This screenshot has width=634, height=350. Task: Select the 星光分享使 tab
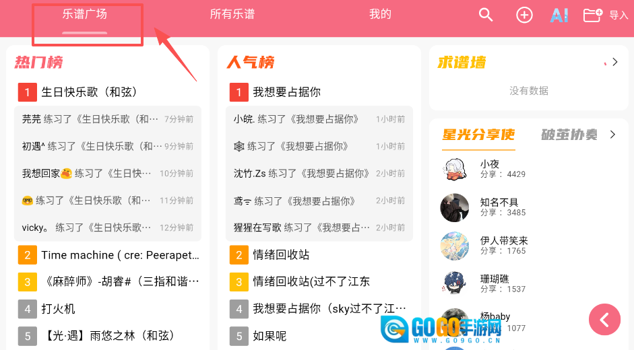[x=478, y=135]
